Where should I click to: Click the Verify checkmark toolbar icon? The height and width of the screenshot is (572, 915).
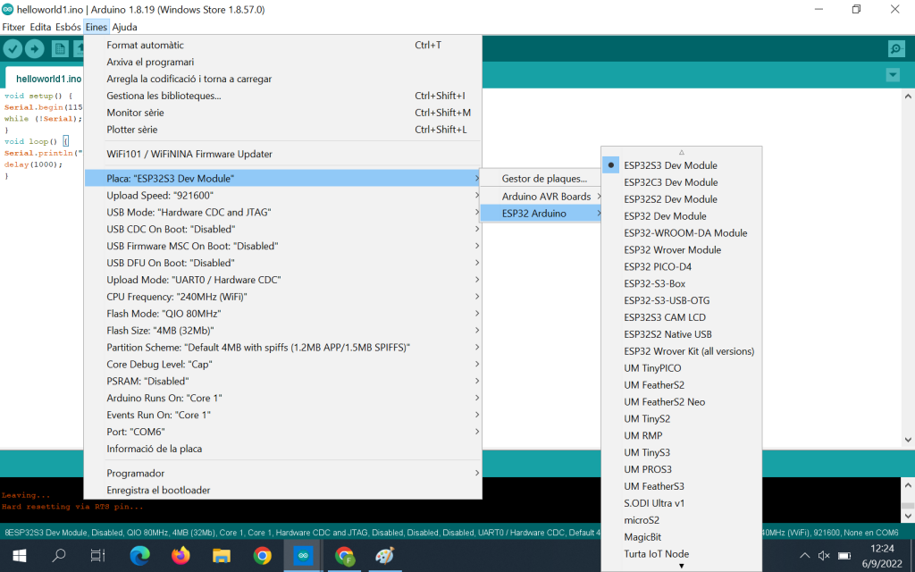pyautogui.click(x=13, y=49)
